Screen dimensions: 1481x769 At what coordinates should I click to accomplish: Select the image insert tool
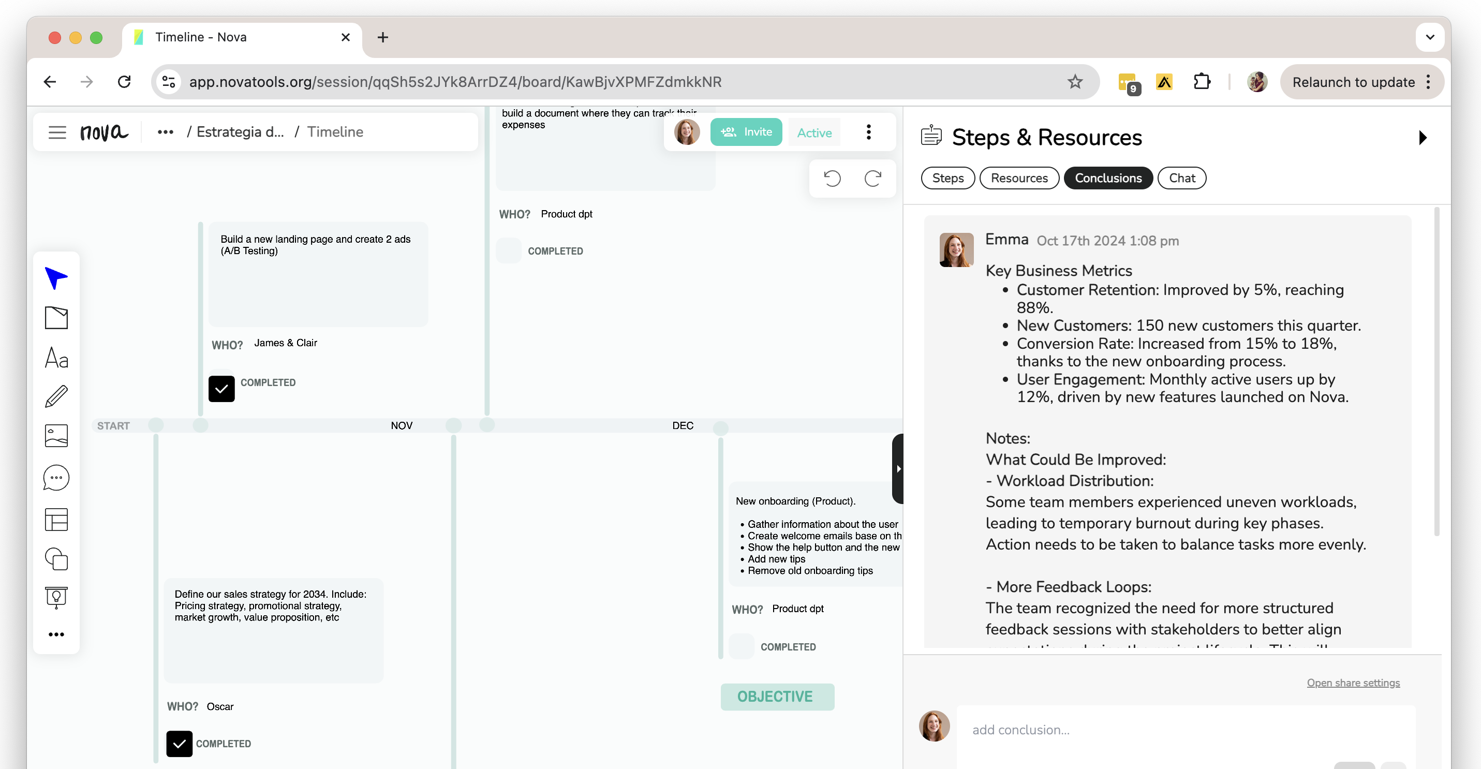[56, 436]
